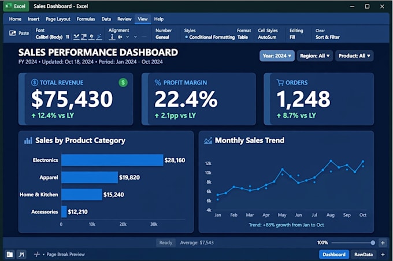The image size is (393, 261).
Task: Click the bar chart icon beside Sales by Product Category
Action: coord(28,140)
